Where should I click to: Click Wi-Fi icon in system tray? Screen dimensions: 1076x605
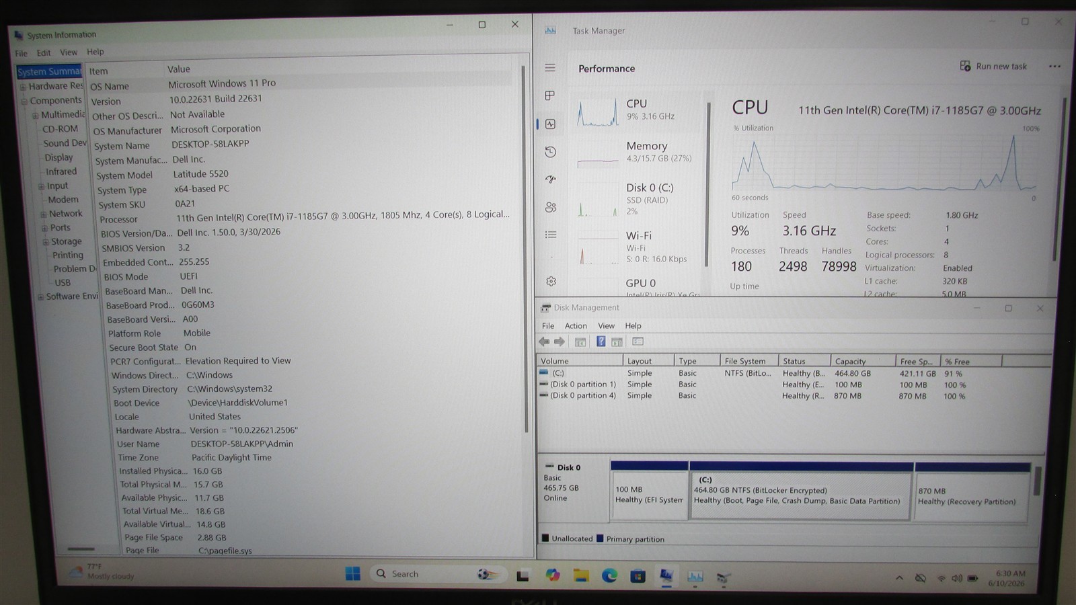941,579
